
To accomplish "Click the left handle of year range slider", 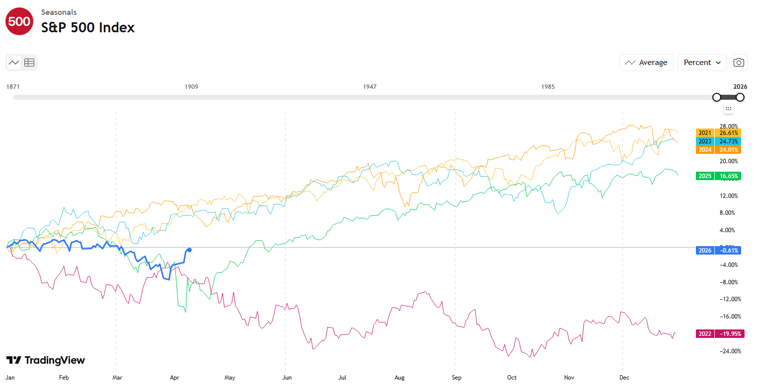I will (x=716, y=97).
